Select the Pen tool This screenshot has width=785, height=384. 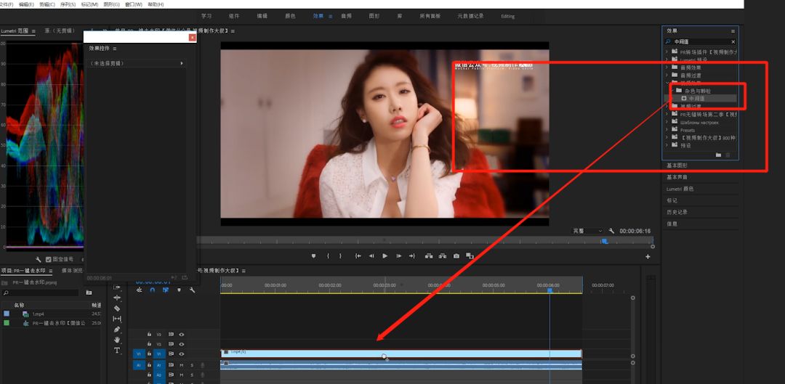[x=116, y=330]
